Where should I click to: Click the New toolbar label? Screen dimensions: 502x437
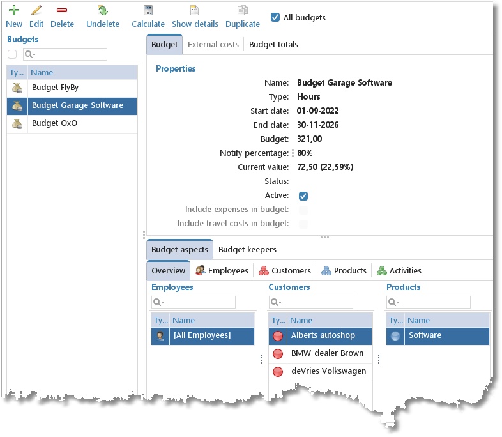tap(14, 24)
